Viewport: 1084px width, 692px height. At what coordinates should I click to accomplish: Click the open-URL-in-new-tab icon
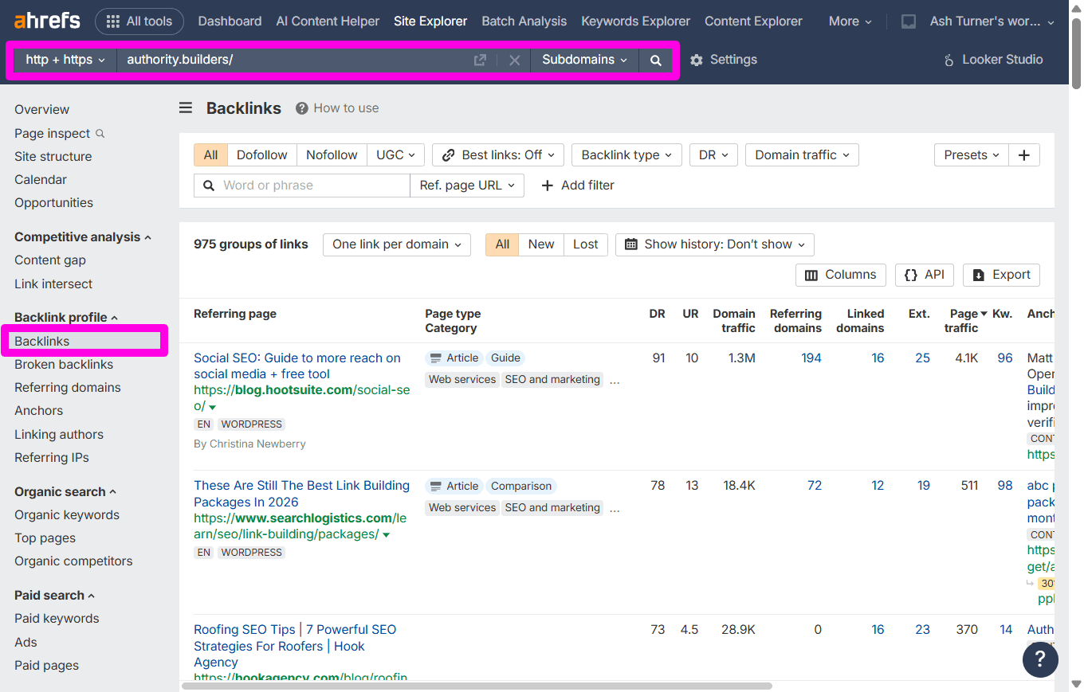(x=480, y=60)
